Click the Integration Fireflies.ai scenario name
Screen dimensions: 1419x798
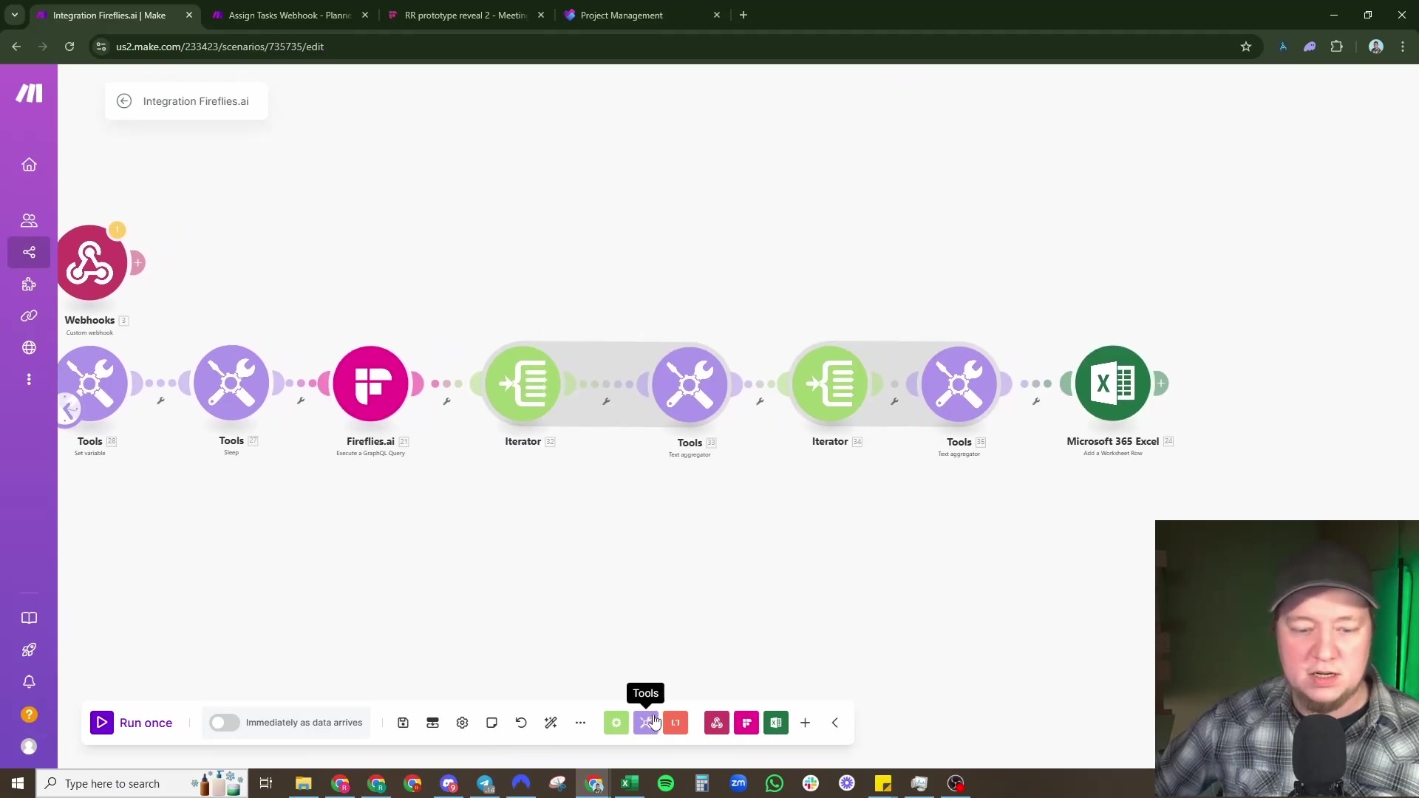click(x=196, y=101)
